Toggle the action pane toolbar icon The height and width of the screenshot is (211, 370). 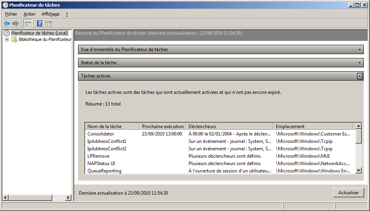coord(49,24)
